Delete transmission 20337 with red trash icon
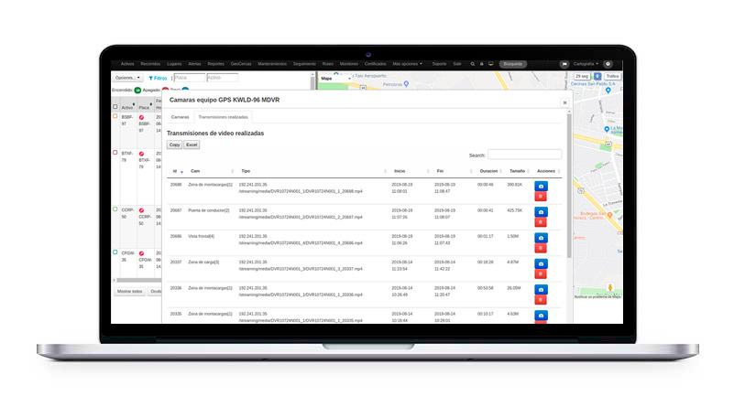734x407 pixels. 541,273
